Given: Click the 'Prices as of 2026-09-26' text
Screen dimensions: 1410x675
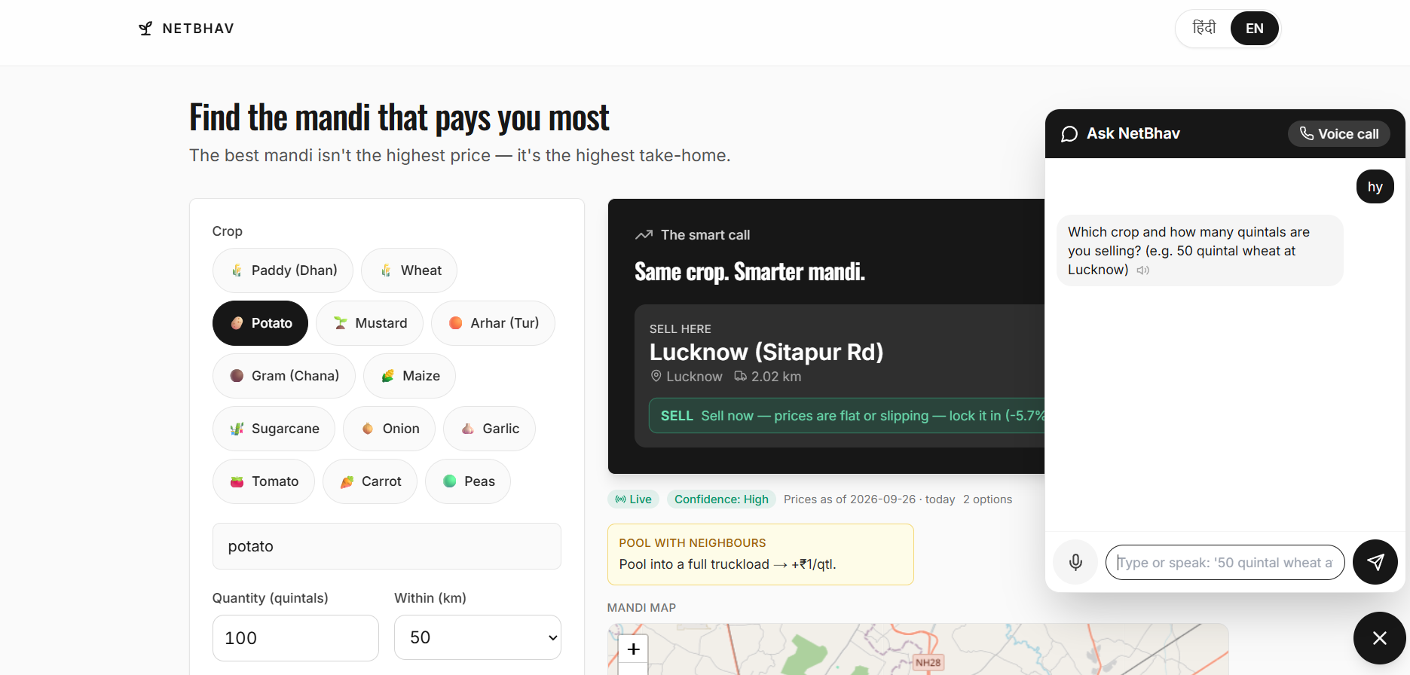Looking at the screenshot, I should pyautogui.click(x=850, y=499).
